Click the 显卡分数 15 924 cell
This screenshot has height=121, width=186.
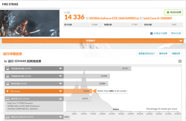tap(83, 25)
